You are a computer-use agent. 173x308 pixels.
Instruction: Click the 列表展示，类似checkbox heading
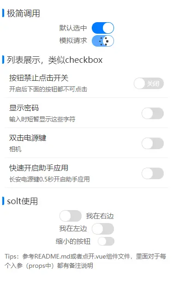tap(54, 60)
